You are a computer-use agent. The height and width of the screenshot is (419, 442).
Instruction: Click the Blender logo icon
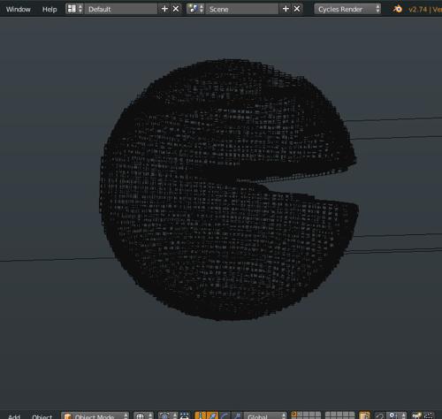pos(398,9)
